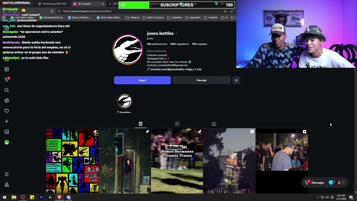Click the share icon in address bar
The width and height of the screenshot is (357, 201).
click(x=232, y=11)
